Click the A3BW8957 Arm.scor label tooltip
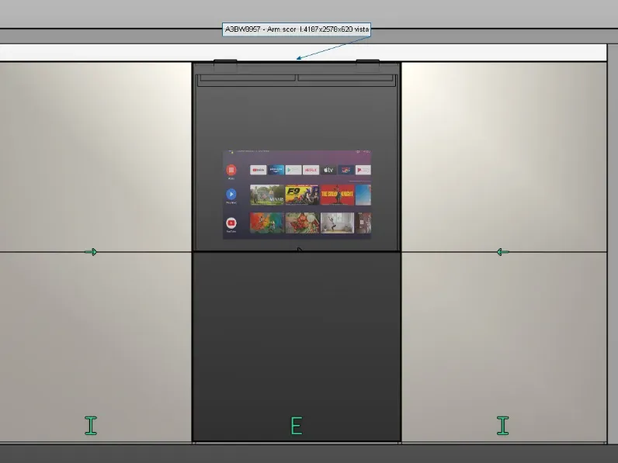 [297, 29]
